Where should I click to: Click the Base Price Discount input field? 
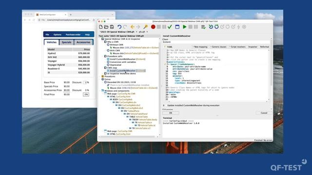85,82
